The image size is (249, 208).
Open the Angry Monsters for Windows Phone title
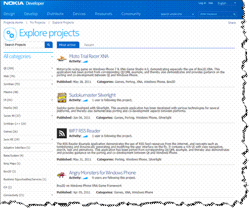[102, 173]
